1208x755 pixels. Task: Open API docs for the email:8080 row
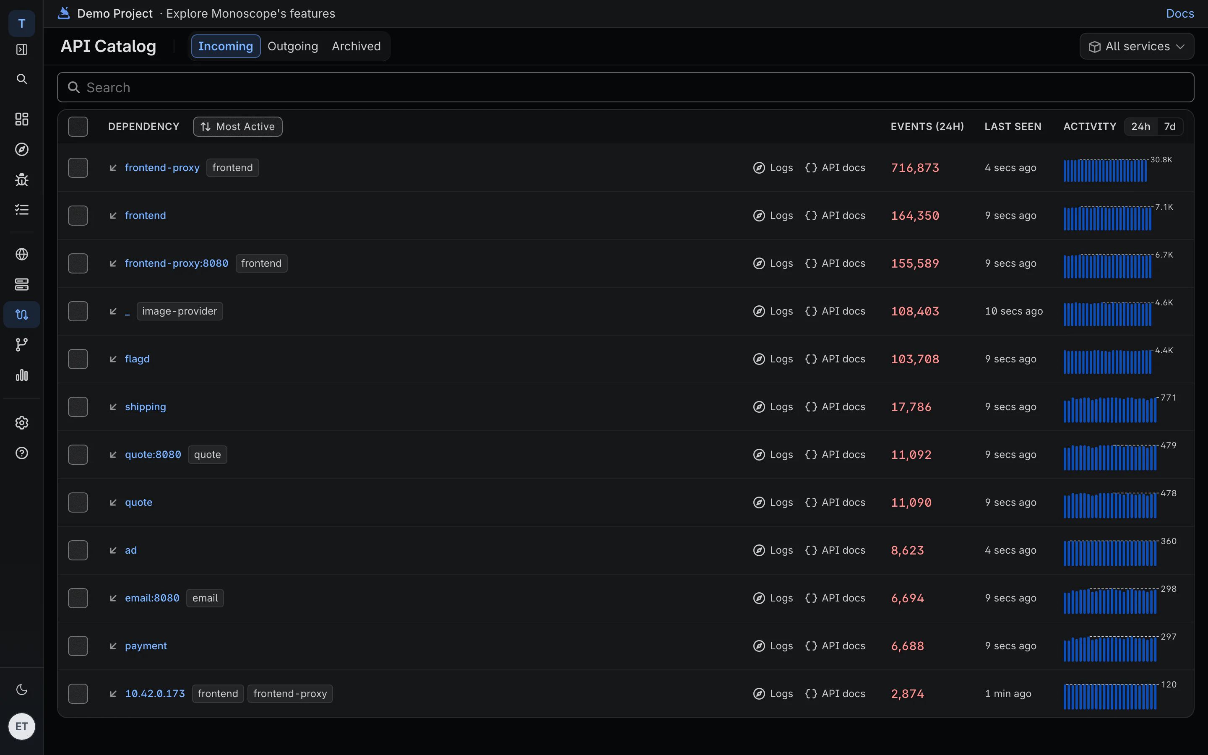(835, 598)
